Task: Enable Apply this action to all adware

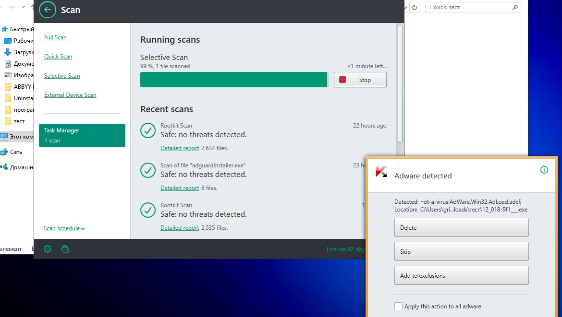Action: [x=398, y=306]
